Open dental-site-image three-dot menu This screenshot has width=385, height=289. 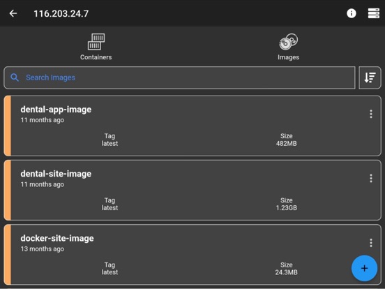coord(371,178)
